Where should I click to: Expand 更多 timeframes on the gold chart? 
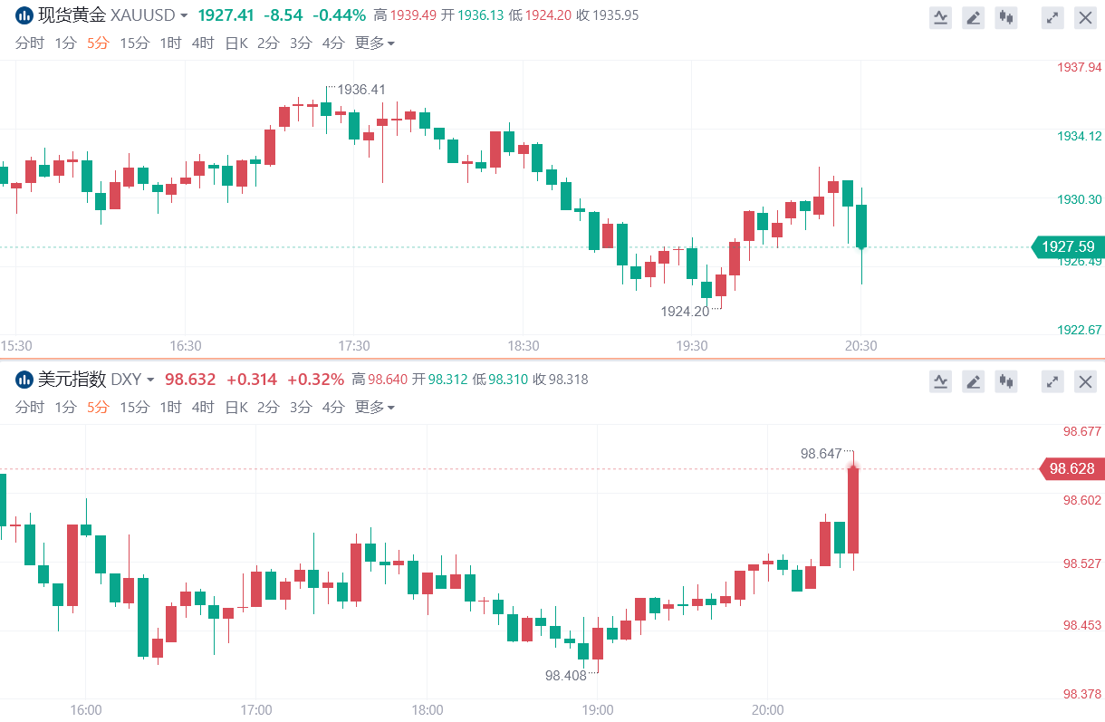click(x=374, y=43)
